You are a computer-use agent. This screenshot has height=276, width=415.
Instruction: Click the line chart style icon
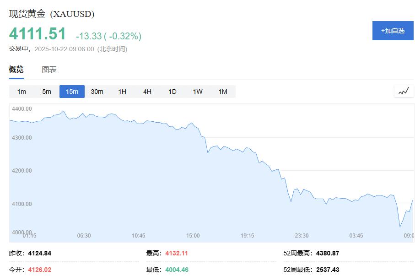[403, 91]
